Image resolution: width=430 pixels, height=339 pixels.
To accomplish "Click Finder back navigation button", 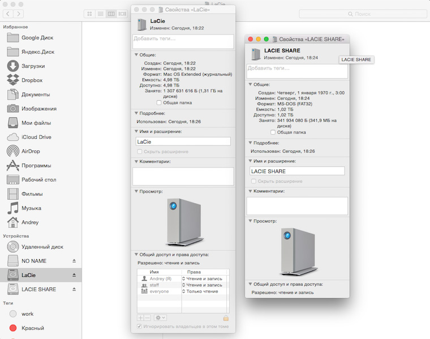I will [x=7, y=13].
